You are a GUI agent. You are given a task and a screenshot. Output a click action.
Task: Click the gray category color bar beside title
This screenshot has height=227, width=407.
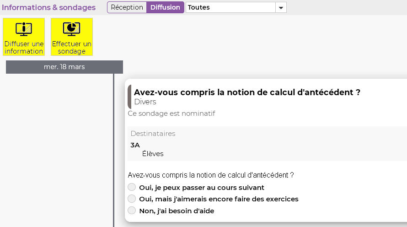pyautogui.click(x=129, y=97)
